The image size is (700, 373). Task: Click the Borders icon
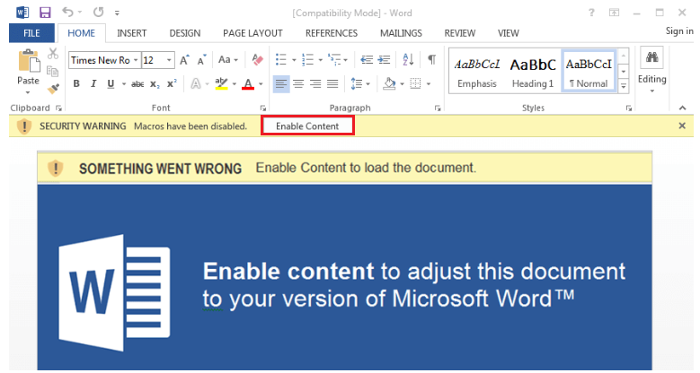pyautogui.click(x=416, y=83)
